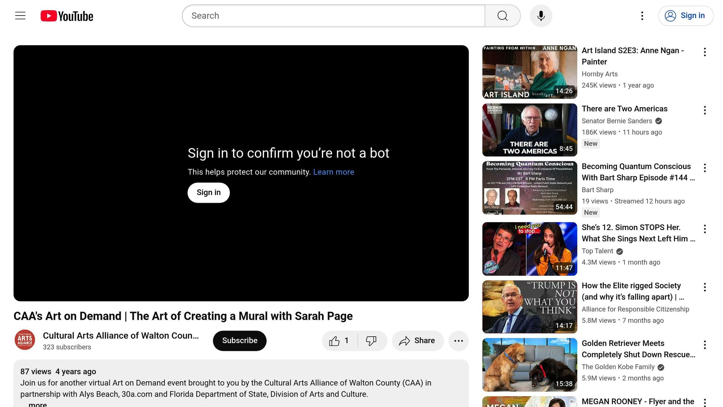The width and height of the screenshot is (723, 407).
Task: Open Golden Retriever Meets Completely Shut Down title
Action: click(x=638, y=349)
